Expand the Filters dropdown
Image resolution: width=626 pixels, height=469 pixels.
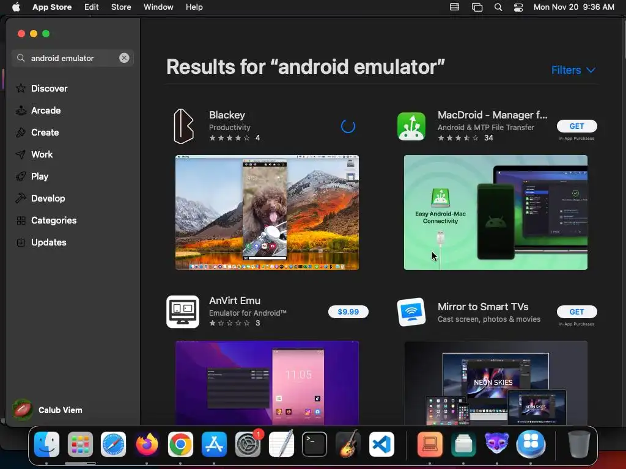[x=573, y=70]
